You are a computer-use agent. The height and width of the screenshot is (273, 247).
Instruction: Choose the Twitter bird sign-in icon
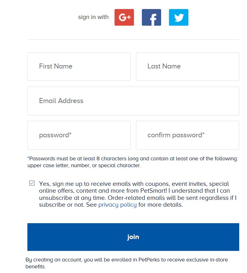[179, 17]
